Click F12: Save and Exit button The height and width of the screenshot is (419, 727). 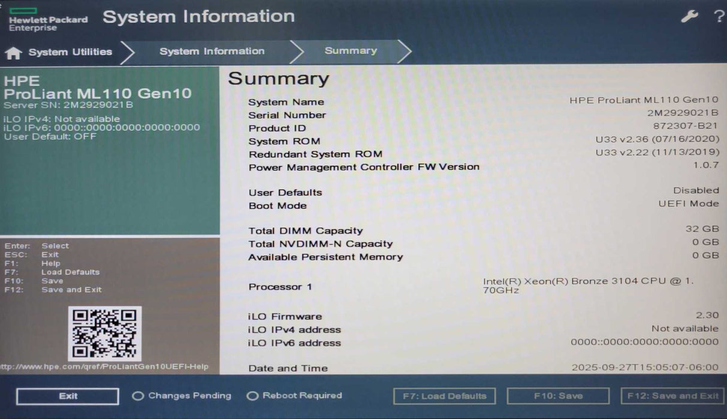(x=672, y=396)
